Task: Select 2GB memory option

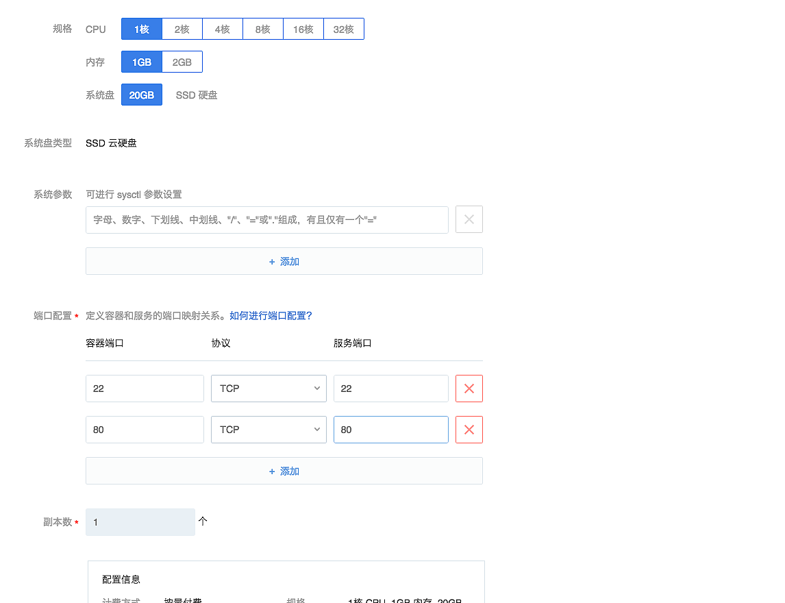Action: [182, 62]
